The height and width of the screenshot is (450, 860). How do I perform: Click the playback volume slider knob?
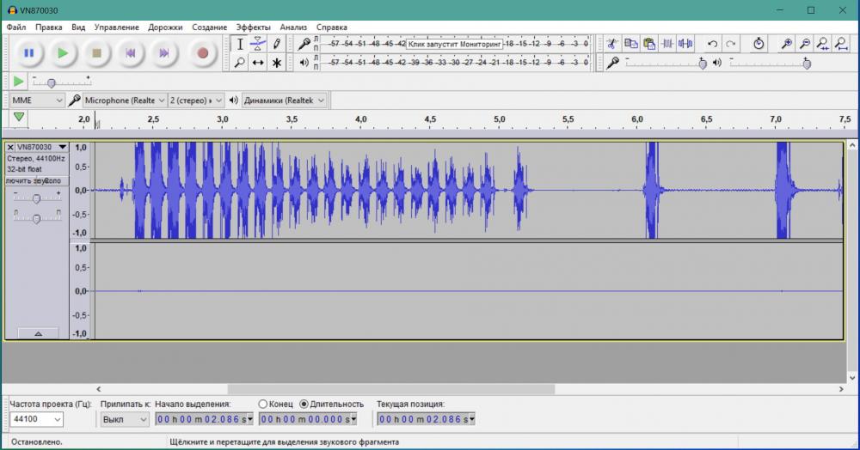click(807, 64)
